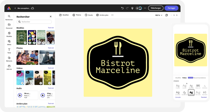Choose the PT Mono font sample
Screen dimensions: 210x112
[178, 86]
